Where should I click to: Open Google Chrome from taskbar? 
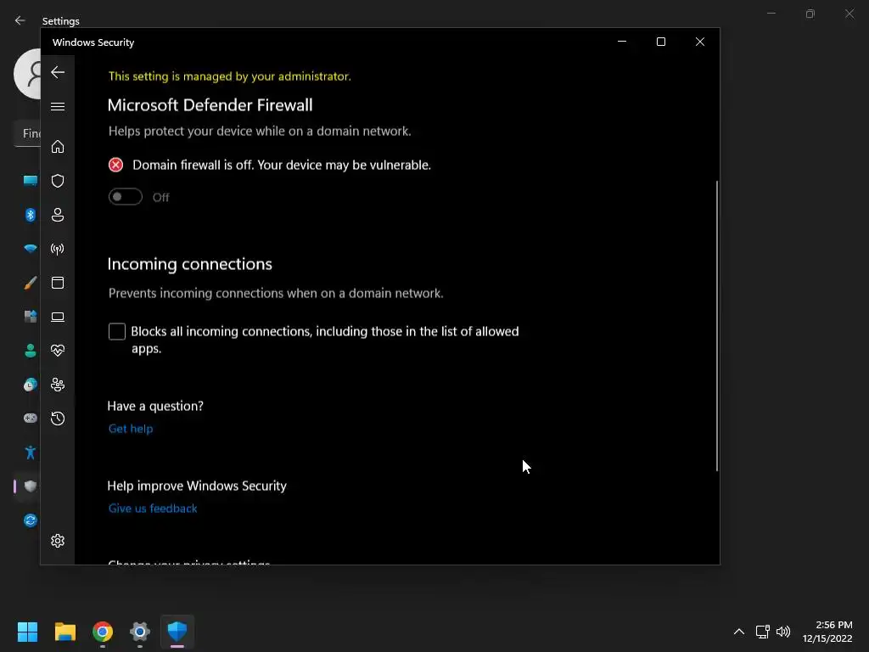tap(103, 632)
